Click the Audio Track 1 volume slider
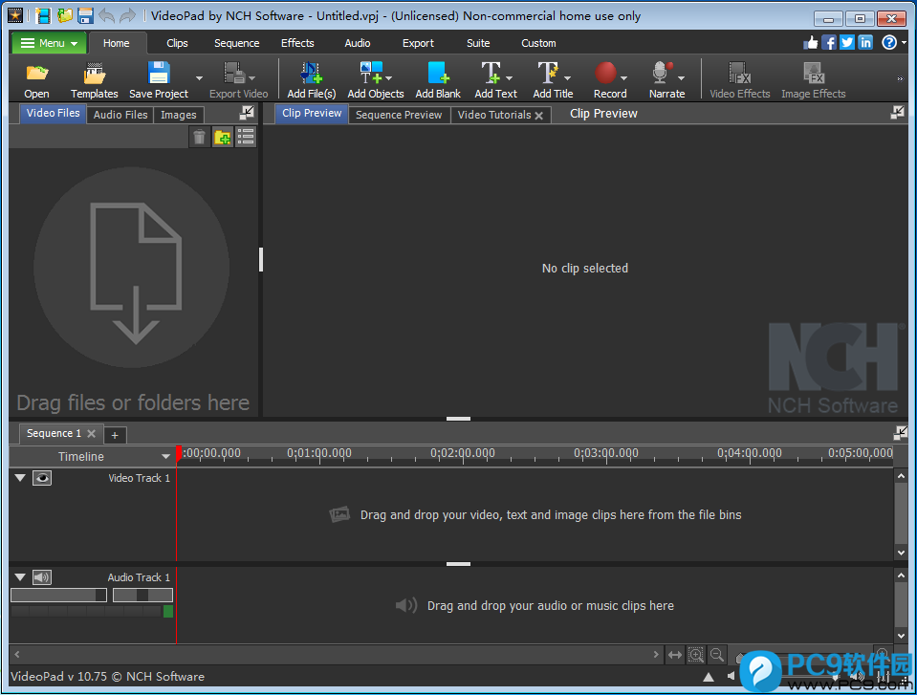This screenshot has width=917, height=695. 58,595
